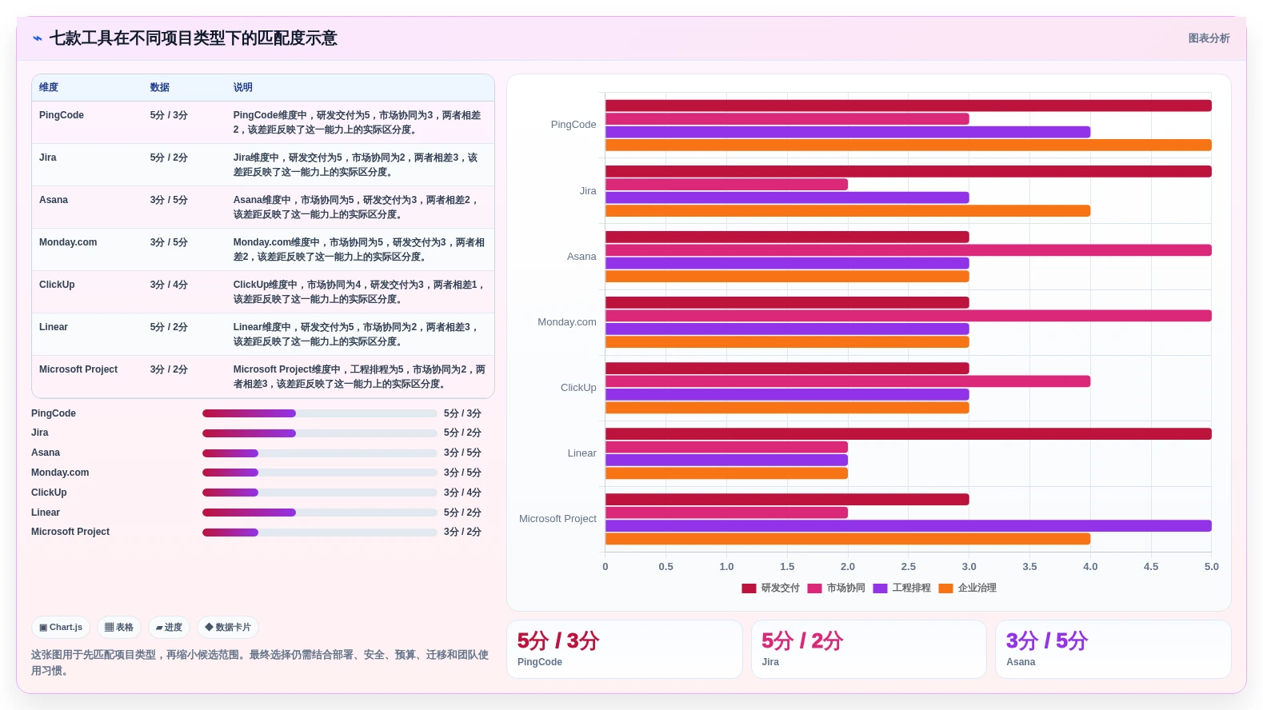Click Asana progress bar
1263x710 pixels.
tap(319, 453)
